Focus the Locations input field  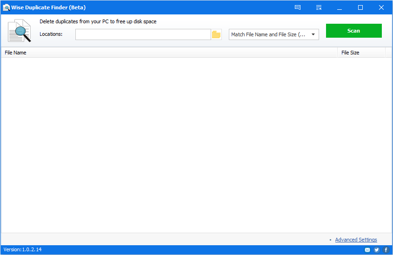143,34
